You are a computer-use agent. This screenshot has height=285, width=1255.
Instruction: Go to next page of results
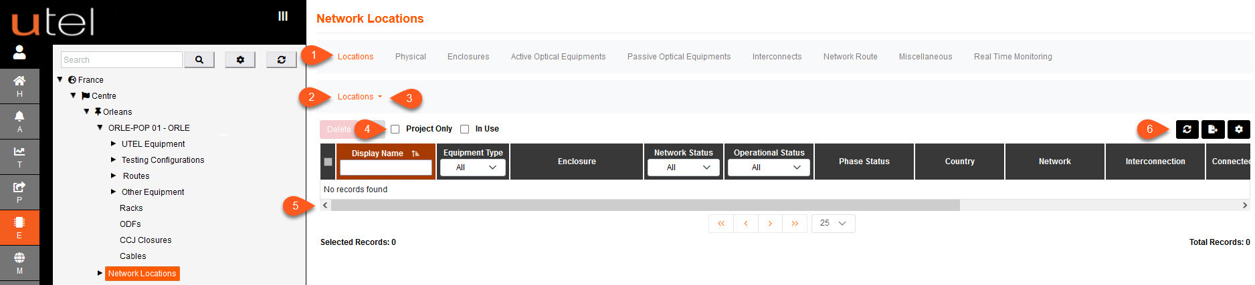(x=771, y=224)
